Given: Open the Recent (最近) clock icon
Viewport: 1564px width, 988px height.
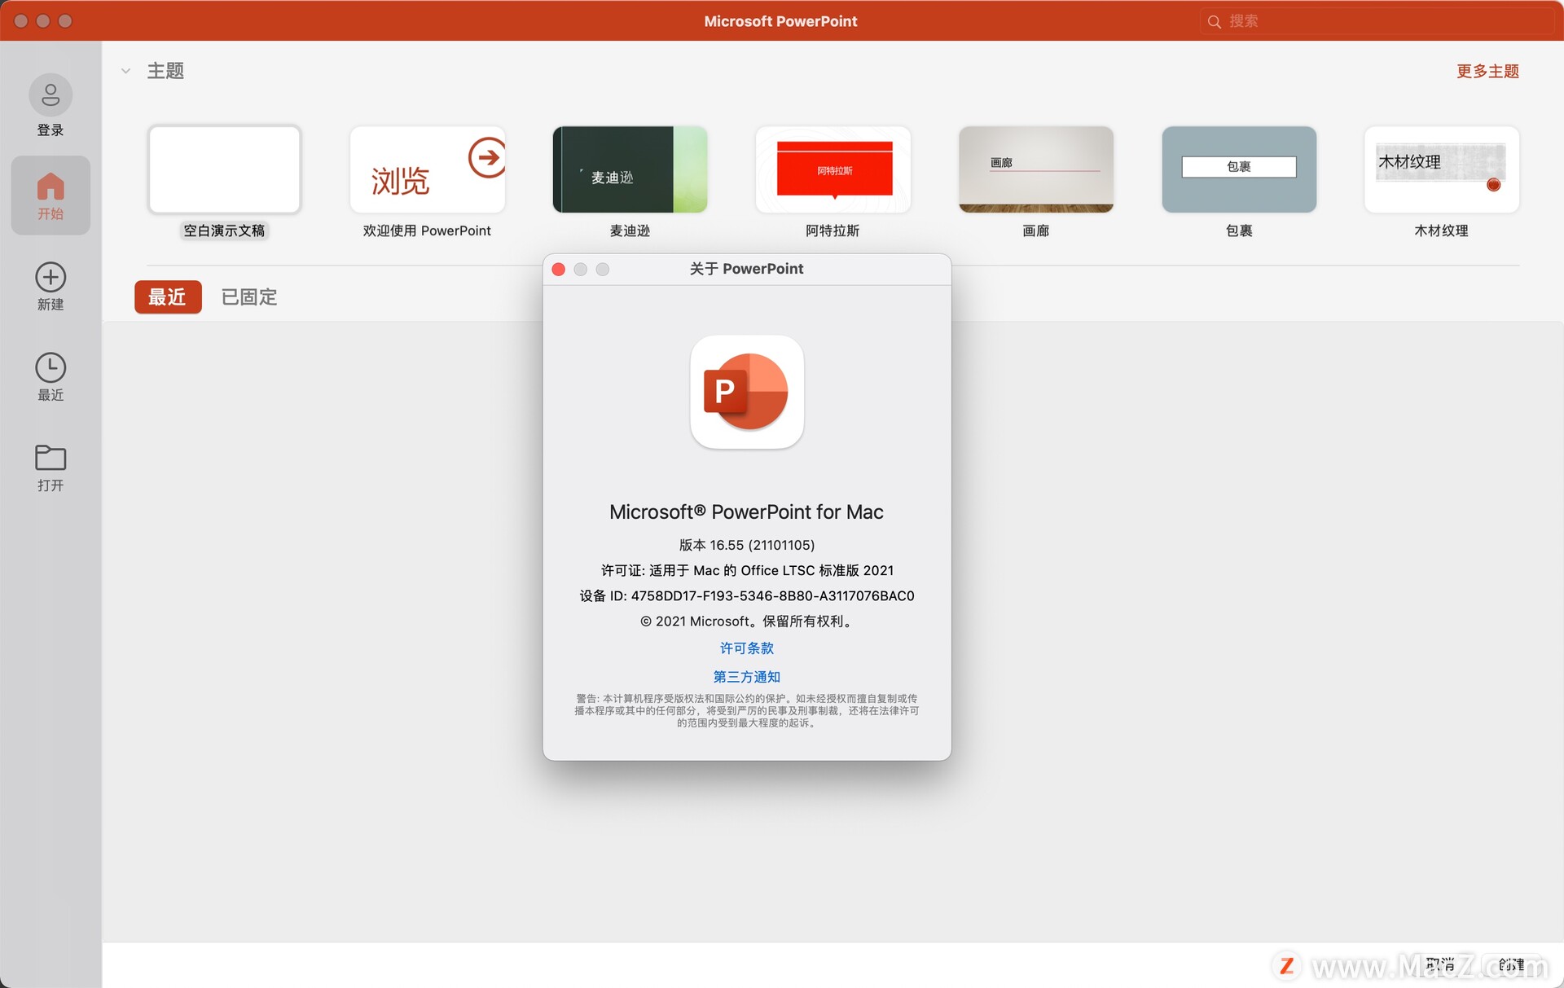Looking at the screenshot, I should click(51, 368).
